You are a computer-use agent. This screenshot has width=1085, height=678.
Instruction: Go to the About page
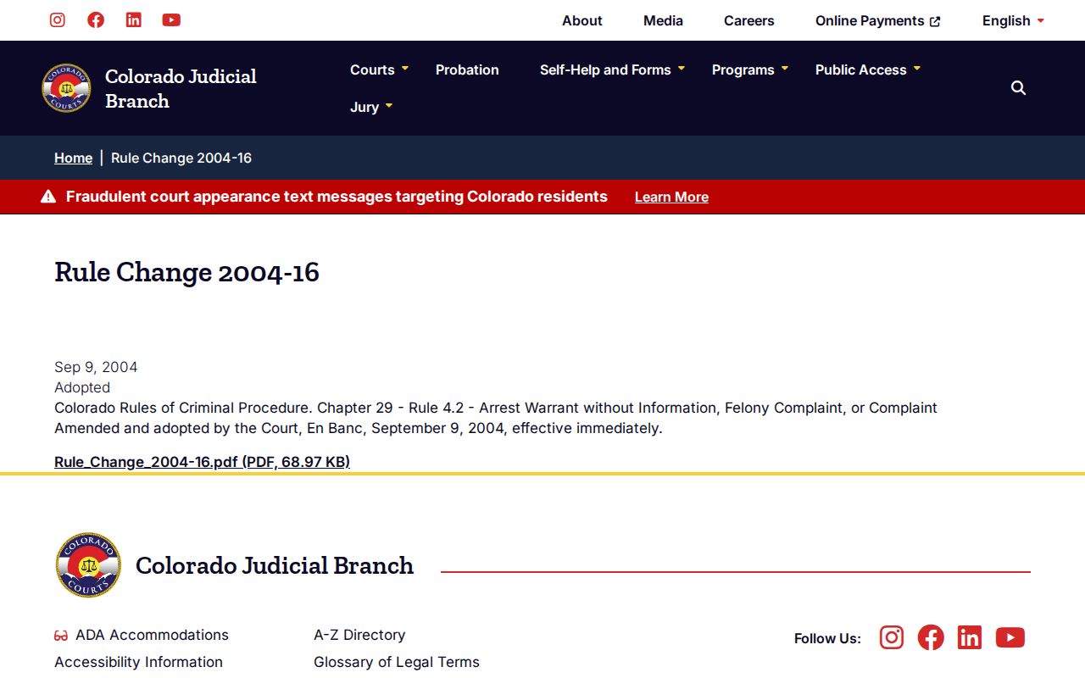[582, 20]
